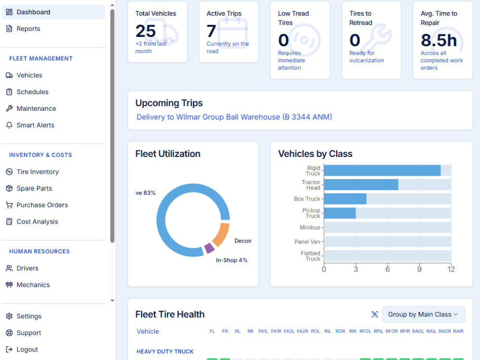Open the Mechanics page
Viewport: 480px width, 360px height.
(x=53, y=285)
